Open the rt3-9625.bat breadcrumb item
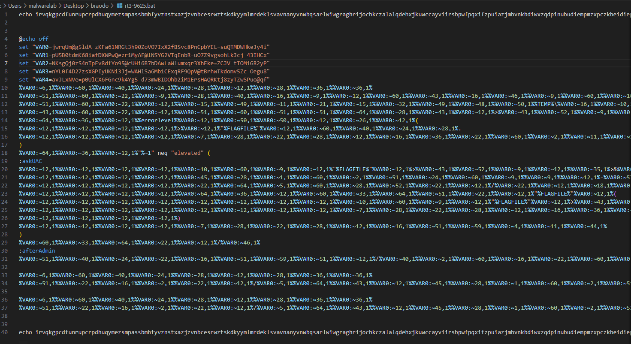This screenshot has height=344, width=631. [x=139, y=6]
